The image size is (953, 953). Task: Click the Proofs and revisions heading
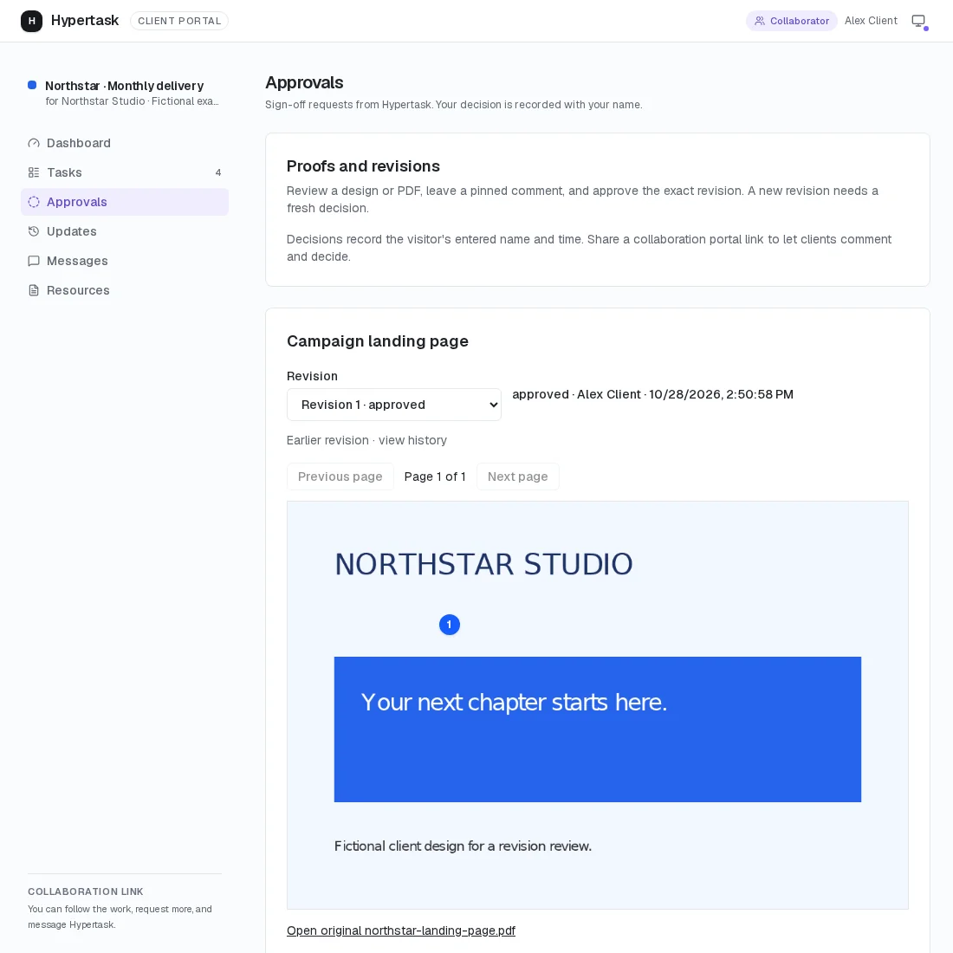(363, 166)
